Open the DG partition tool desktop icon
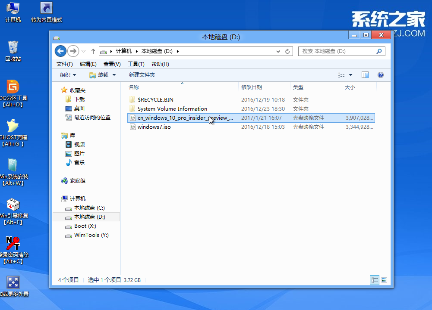Image resolution: width=432 pixels, height=310 pixels. pyautogui.click(x=13, y=87)
